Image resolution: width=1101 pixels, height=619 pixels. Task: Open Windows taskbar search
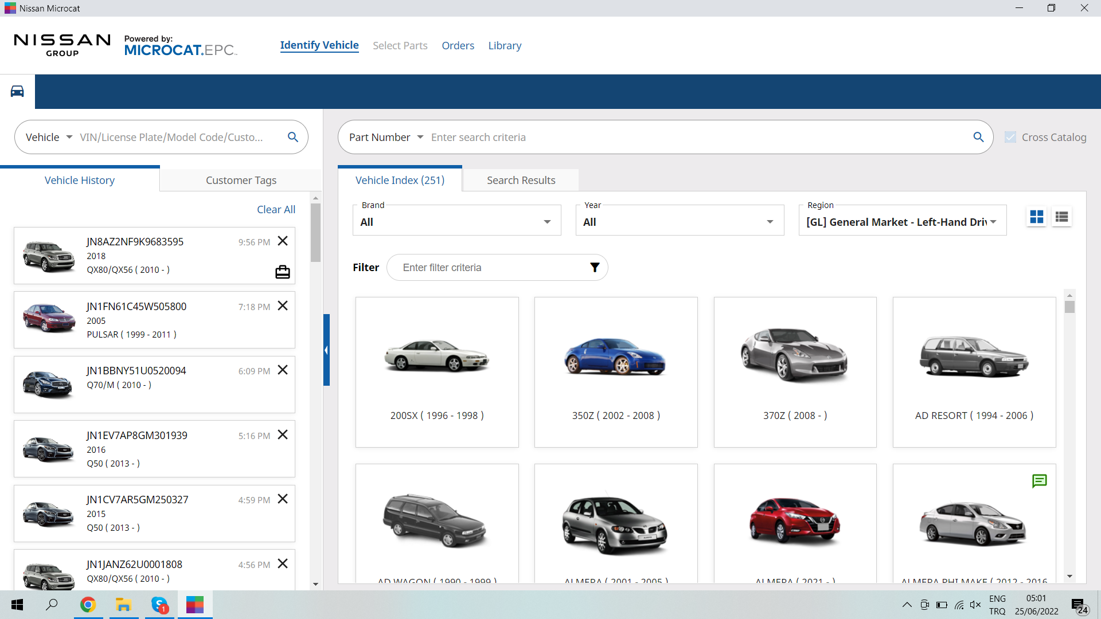point(52,605)
